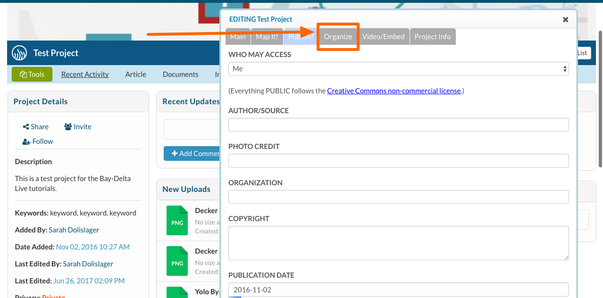Click the Add Comment button
This screenshot has width=603, height=298.
(193, 153)
